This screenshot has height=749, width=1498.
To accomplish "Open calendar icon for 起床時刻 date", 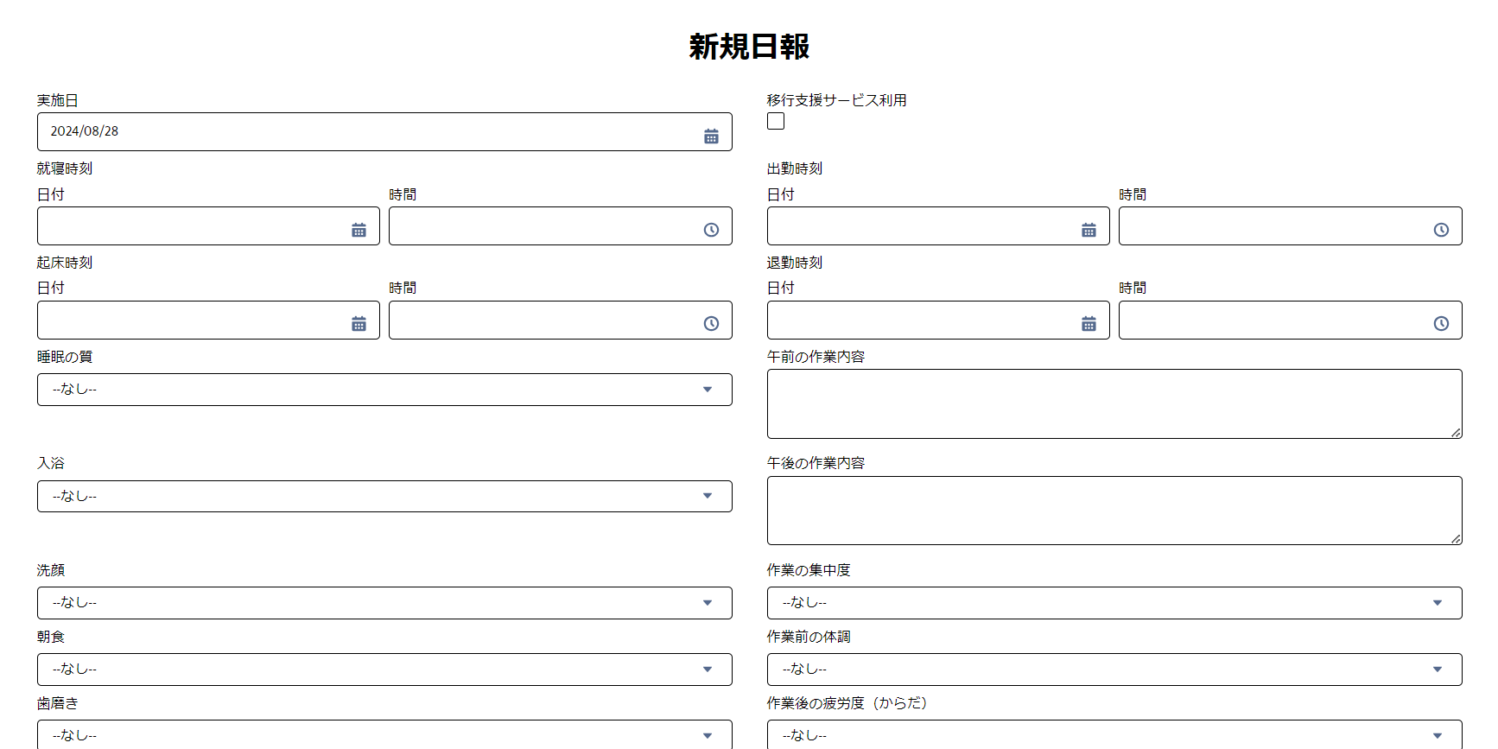I will [359, 323].
